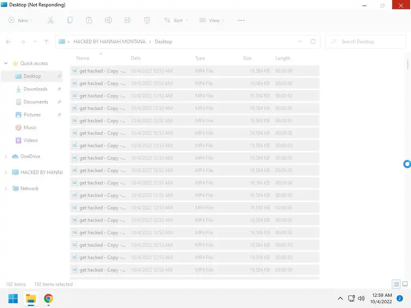Refresh the Desktop folder view
Screen dimensions: 411x308
point(313,41)
